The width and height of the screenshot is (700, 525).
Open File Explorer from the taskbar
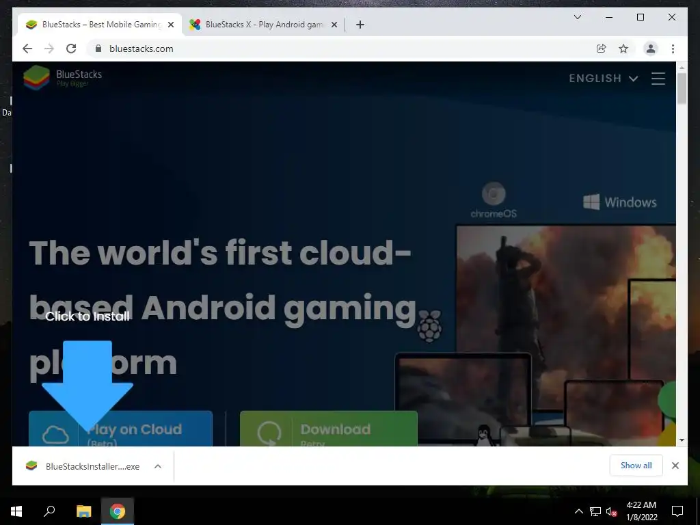tap(83, 511)
